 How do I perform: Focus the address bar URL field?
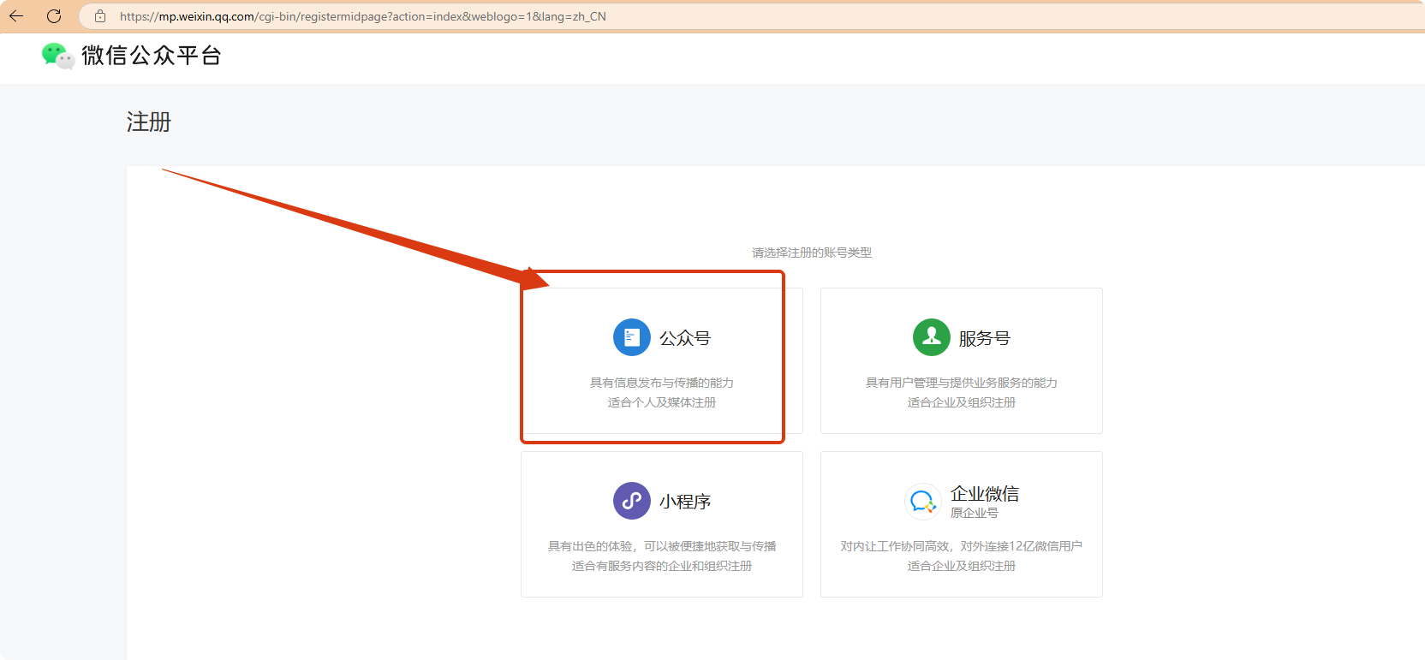pos(754,16)
